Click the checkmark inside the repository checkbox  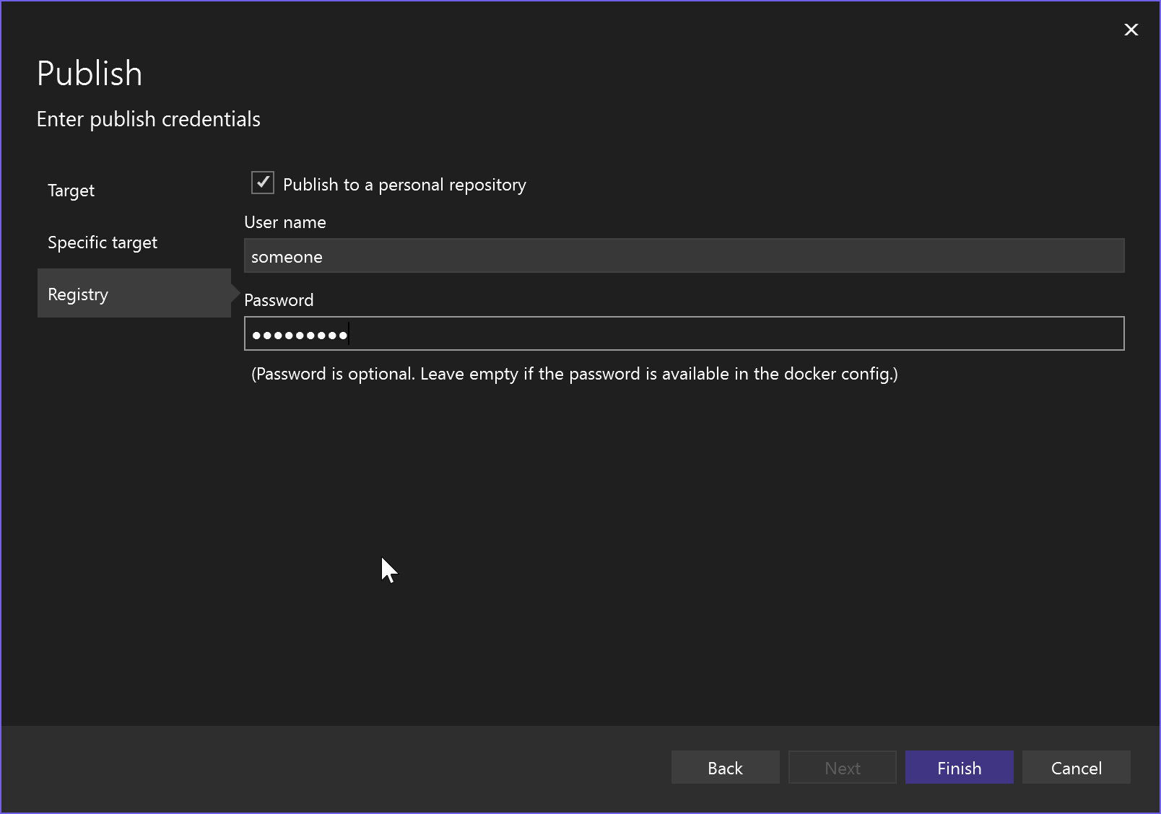click(x=262, y=183)
